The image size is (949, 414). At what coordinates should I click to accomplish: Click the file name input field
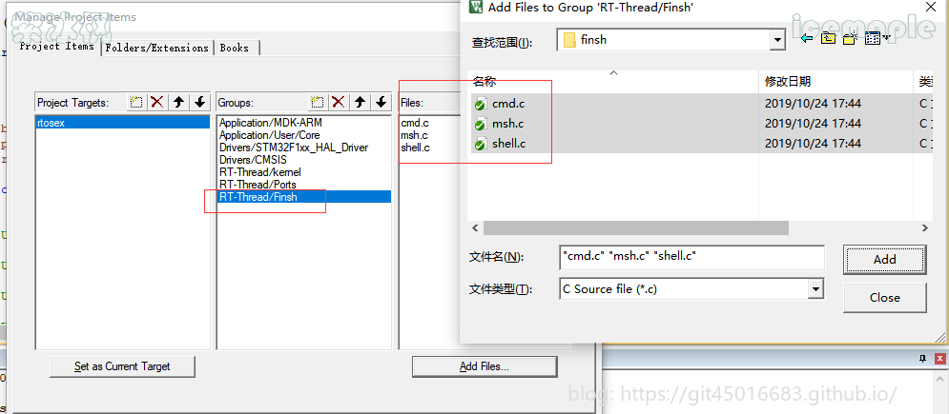(x=691, y=256)
